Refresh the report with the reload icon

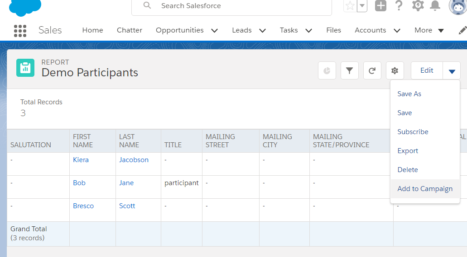point(372,70)
